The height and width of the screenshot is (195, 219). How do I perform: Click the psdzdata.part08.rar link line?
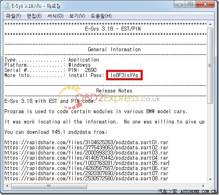[86, 179]
